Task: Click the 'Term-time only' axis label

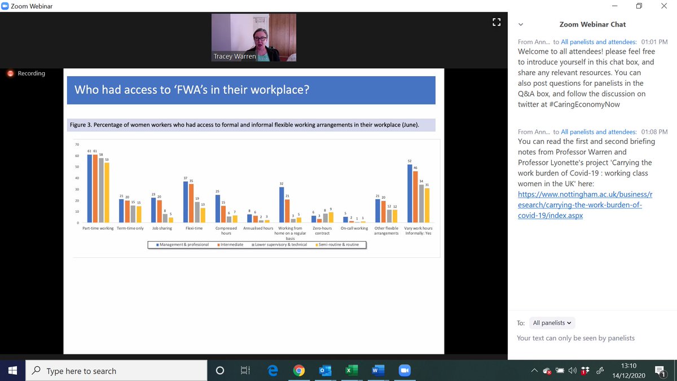Action: click(x=130, y=229)
